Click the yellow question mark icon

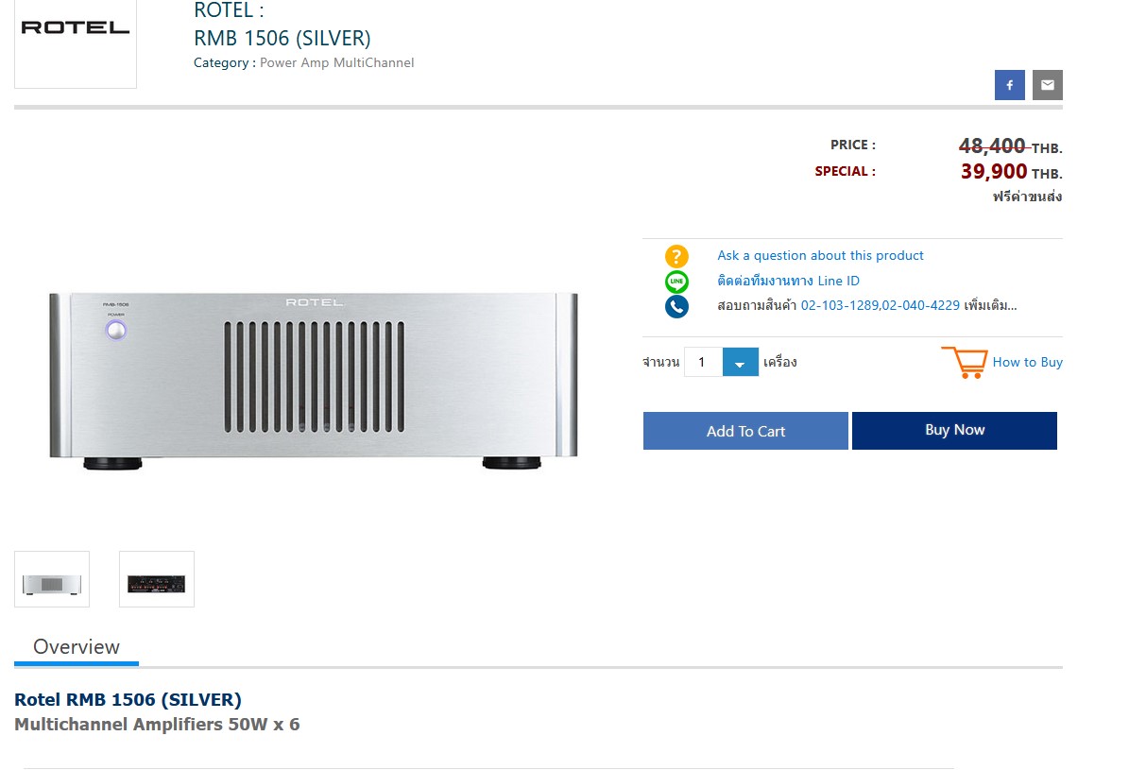676,256
